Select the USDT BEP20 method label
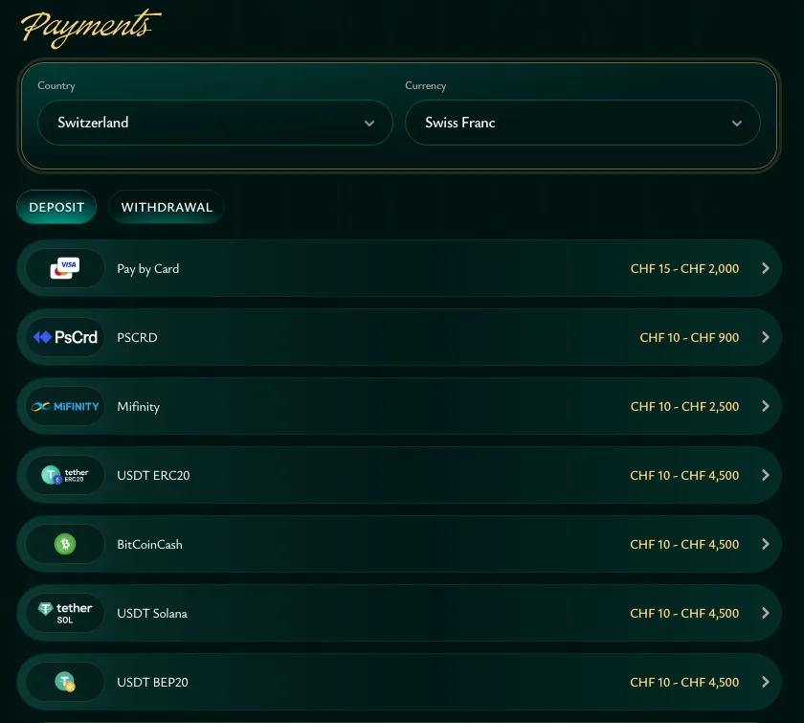The width and height of the screenshot is (804, 723). (152, 683)
